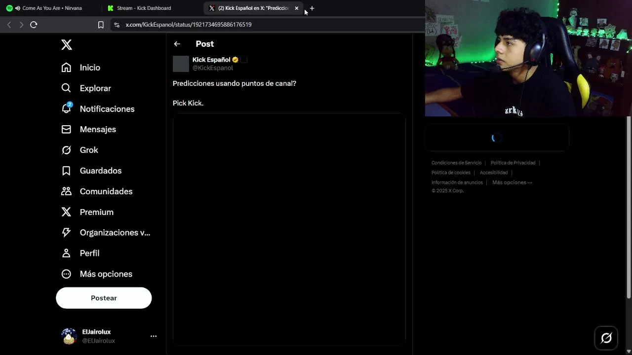Open Más opciones circle icon in sidebar

pos(66,274)
